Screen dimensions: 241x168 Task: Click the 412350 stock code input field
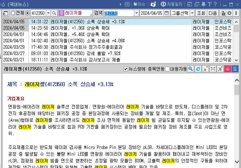[38, 13]
